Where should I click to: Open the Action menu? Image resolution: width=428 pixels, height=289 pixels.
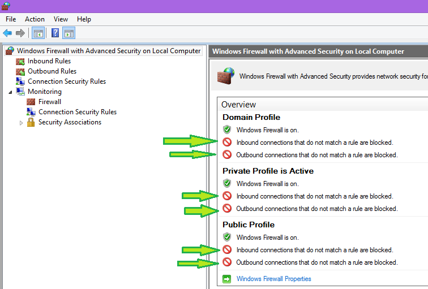pos(35,19)
